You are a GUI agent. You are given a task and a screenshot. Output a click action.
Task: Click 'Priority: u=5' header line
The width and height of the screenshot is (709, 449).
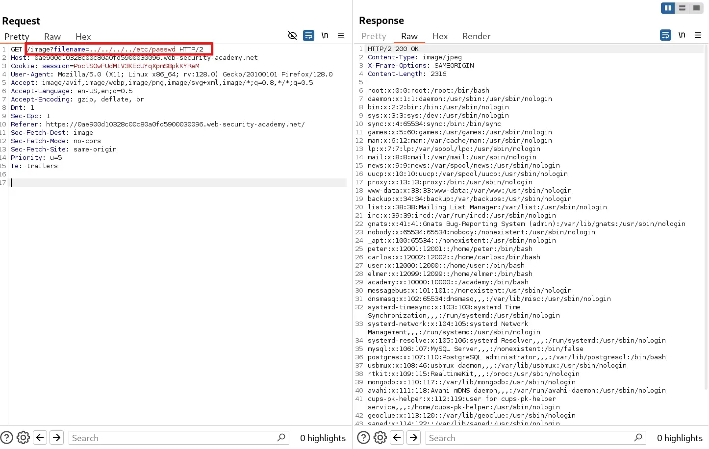coord(36,157)
